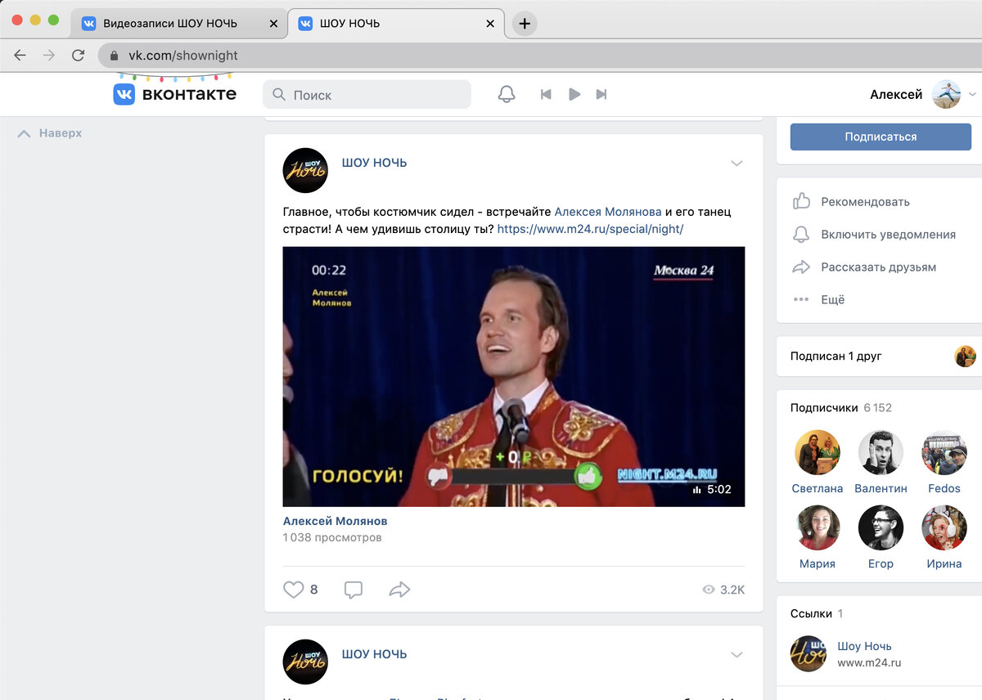Open first post's options chevron
The height and width of the screenshot is (700, 982).
736,164
